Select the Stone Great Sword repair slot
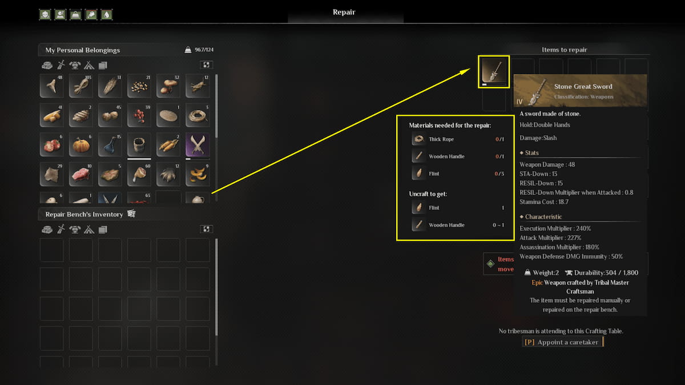 pyautogui.click(x=494, y=72)
